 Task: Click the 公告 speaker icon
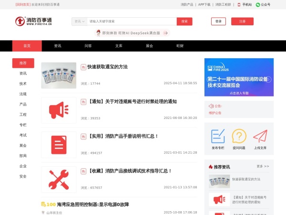pos(211,106)
